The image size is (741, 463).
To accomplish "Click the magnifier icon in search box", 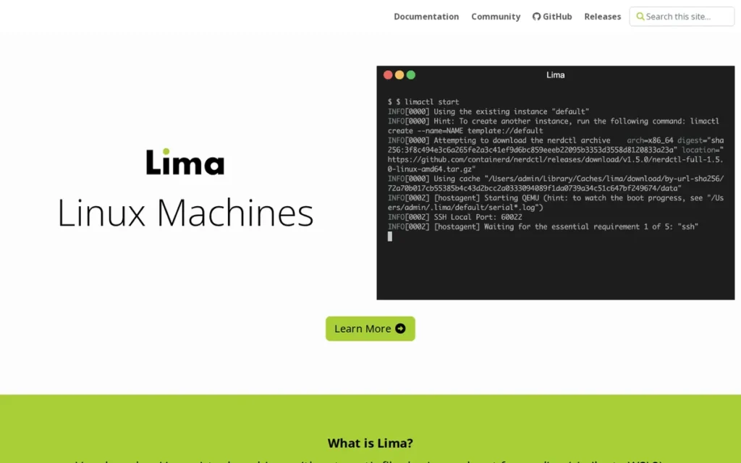I will 640,17.
